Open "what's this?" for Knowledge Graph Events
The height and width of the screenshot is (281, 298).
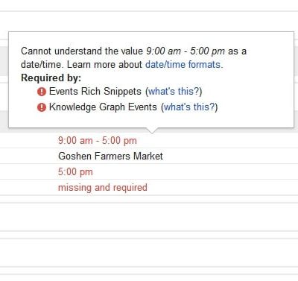(189, 107)
